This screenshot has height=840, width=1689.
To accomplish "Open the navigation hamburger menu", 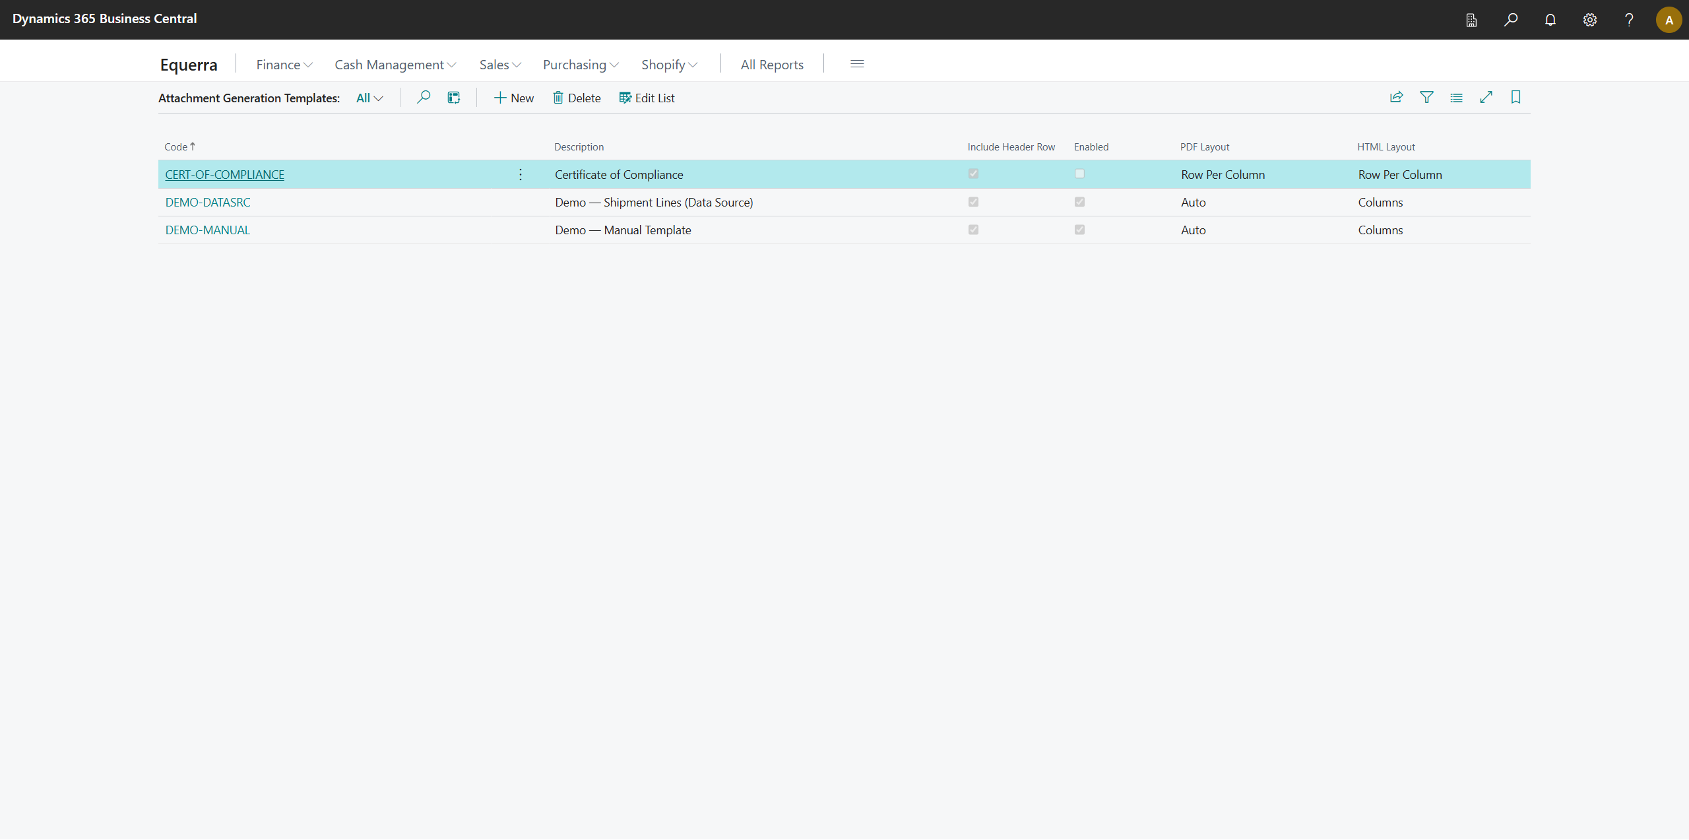I will click(x=857, y=64).
